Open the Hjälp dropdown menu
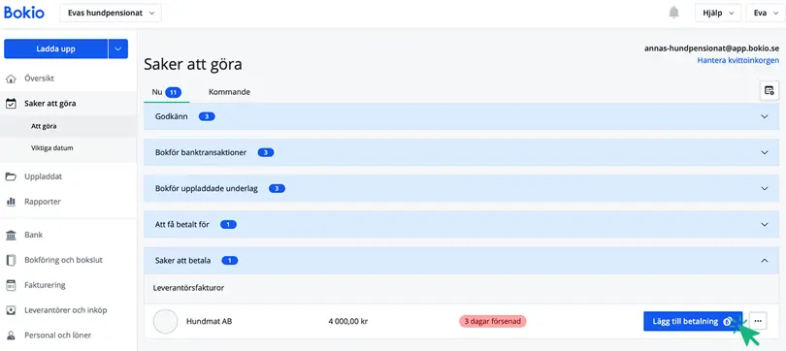The width and height of the screenshot is (786, 351). point(718,13)
